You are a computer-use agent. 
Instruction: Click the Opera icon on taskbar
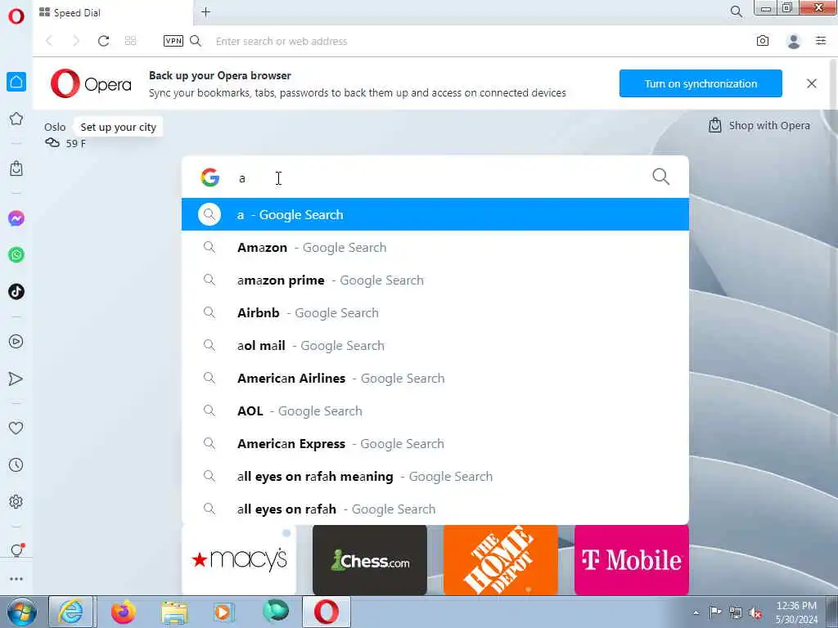[327, 612]
